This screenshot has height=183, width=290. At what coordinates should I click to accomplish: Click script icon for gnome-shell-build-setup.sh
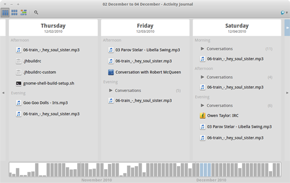tap(19, 83)
